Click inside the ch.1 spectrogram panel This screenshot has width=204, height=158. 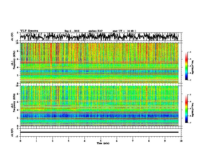click(99, 63)
